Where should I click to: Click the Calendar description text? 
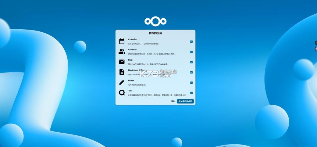[x=144, y=44]
